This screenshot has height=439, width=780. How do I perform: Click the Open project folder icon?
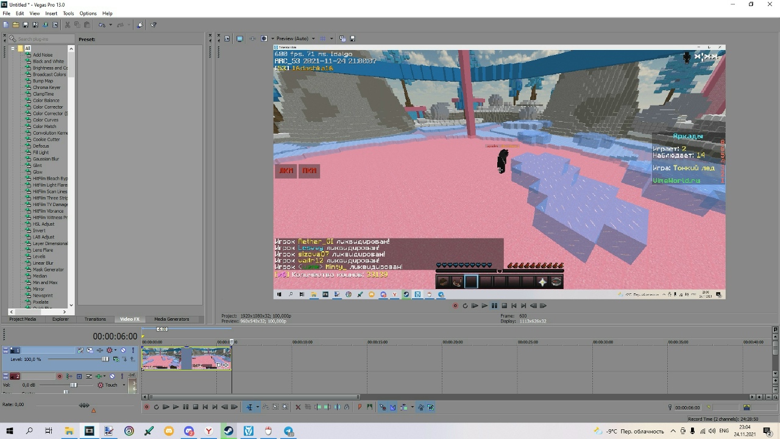(15, 25)
